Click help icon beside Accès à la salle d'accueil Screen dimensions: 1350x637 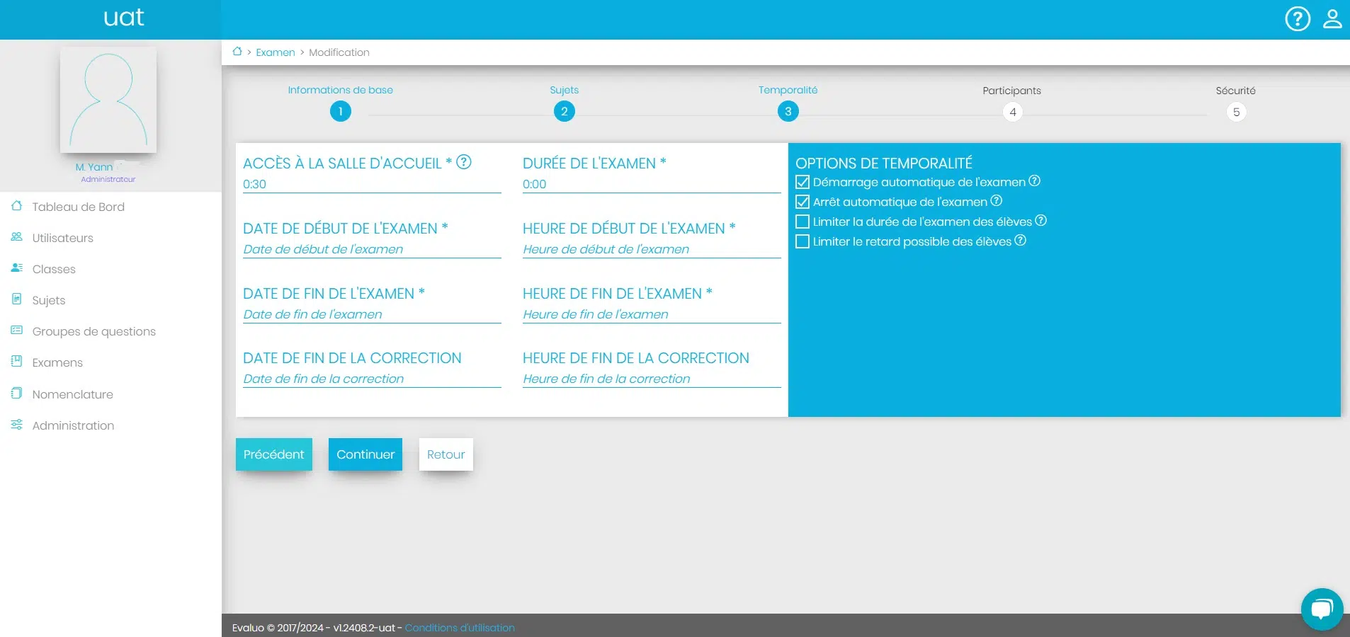(464, 162)
